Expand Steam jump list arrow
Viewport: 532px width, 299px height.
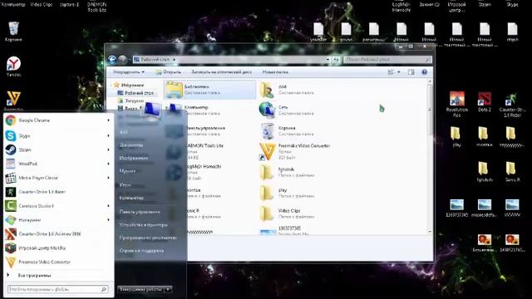click(109, 149)
